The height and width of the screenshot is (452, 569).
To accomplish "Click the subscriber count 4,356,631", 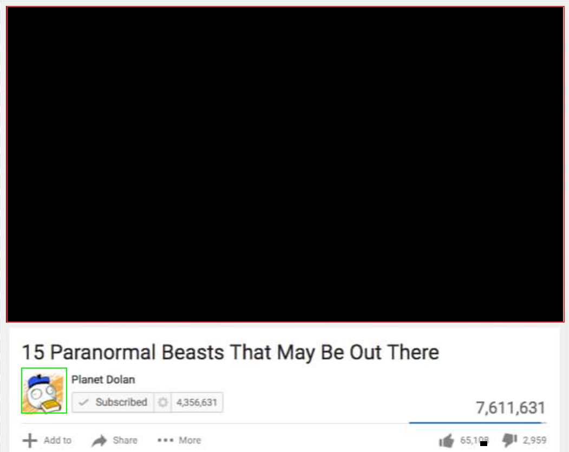I will [x=197, y=402].
